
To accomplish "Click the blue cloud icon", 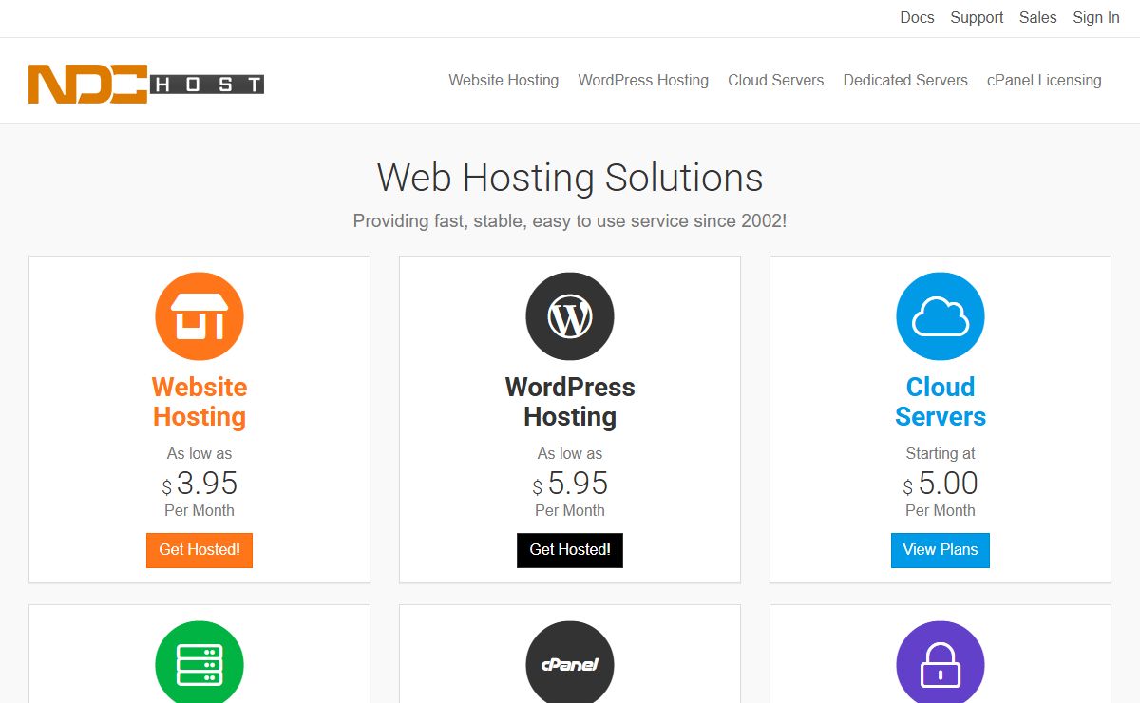I will [940, 316].
